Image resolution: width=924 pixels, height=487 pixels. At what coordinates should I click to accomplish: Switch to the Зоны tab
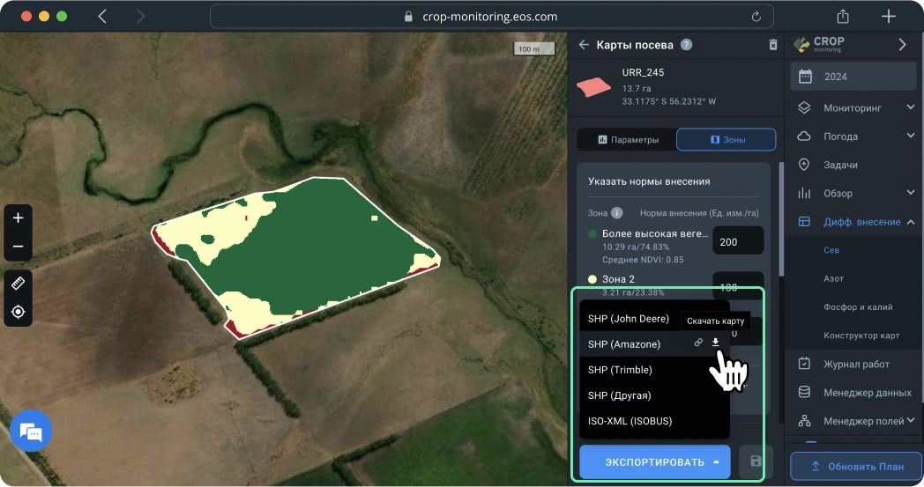(x=726, y=139)
